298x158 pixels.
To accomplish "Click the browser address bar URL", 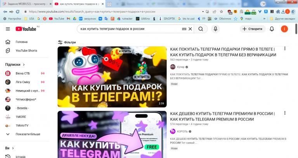I will (x=92, y=12).
